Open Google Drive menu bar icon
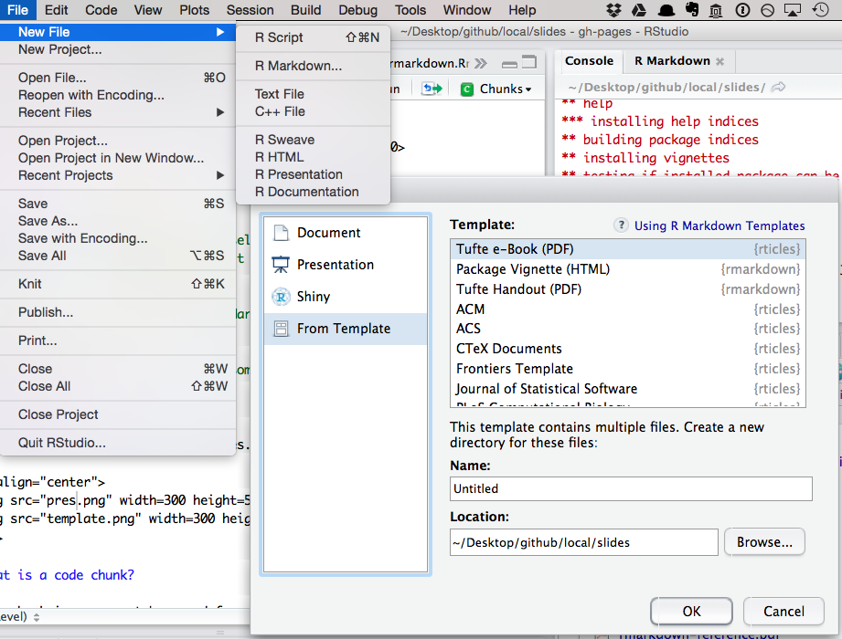 coord(639,10)
